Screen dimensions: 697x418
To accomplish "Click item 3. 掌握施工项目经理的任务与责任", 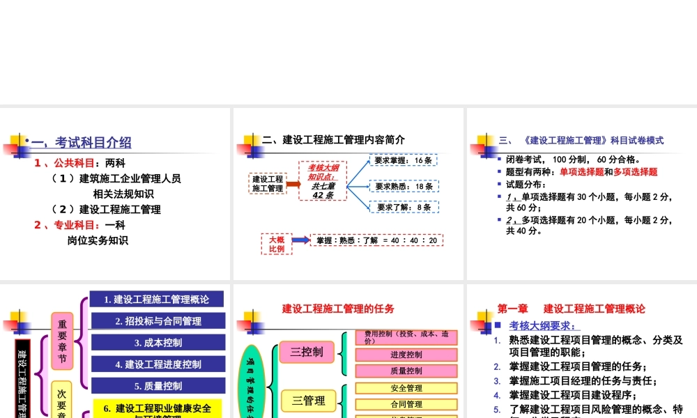I will pos(576,380).
